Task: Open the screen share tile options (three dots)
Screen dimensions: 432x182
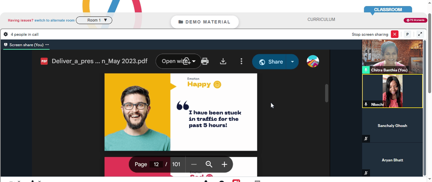Action: pos(47,44)
